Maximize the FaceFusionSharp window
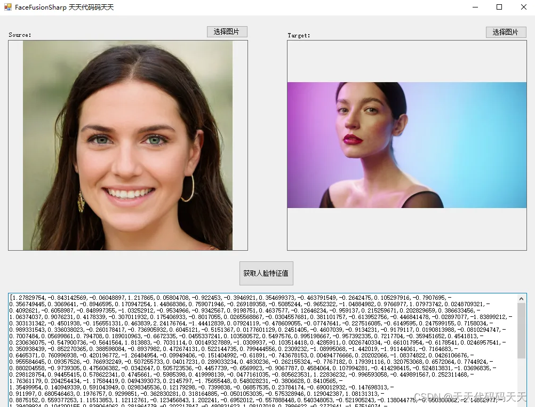The height and width of the screenshot is (407, 535). (499, 7)
